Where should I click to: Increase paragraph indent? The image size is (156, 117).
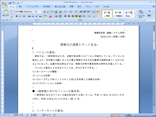click(84, 12)
